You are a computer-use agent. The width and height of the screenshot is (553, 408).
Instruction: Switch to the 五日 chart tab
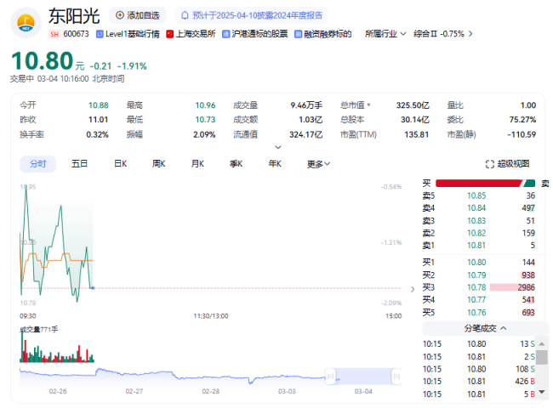click(79, 164)
